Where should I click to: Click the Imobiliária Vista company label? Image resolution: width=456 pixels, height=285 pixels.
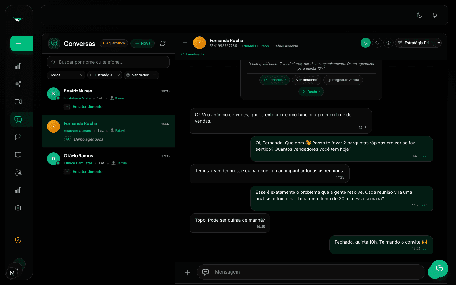77,98
